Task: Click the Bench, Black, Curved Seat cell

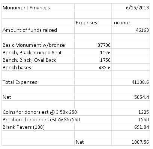Action: pos(38,52)
